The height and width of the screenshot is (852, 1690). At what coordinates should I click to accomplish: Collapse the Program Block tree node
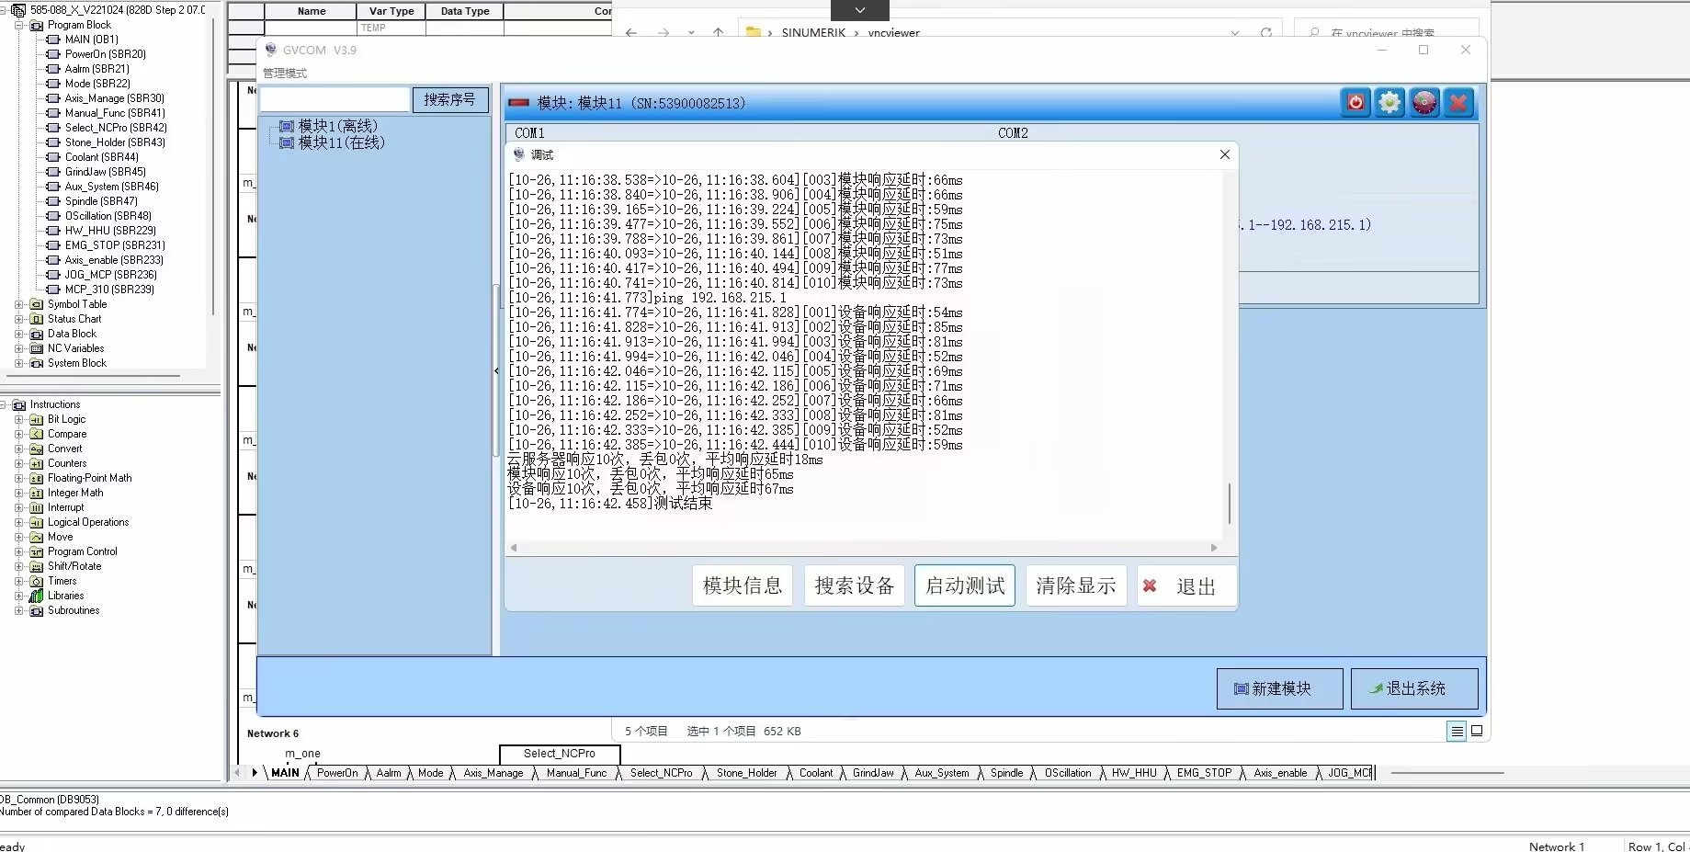[19, 26]
